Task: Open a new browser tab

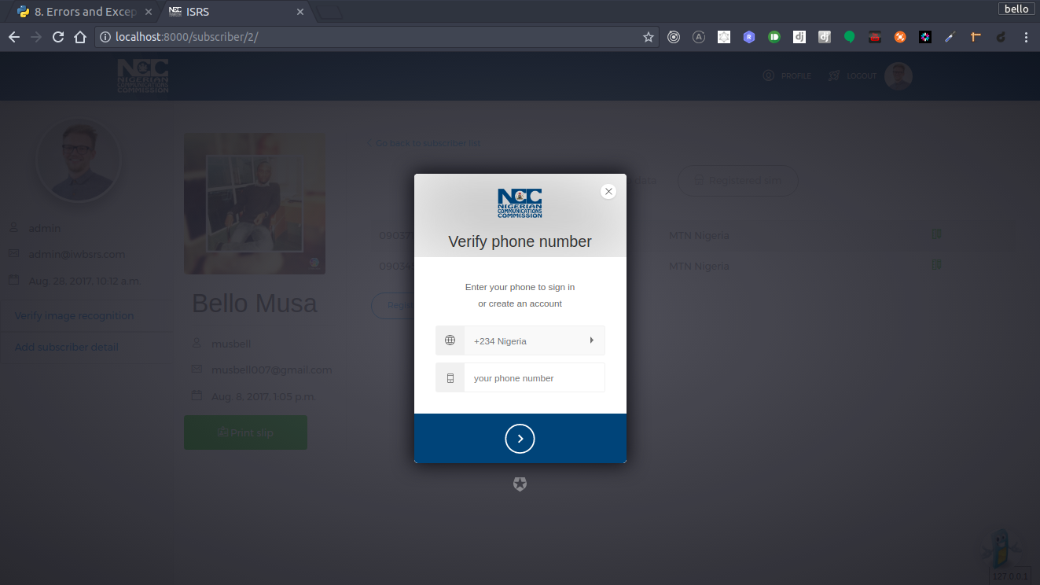Action: click(329, 12)
